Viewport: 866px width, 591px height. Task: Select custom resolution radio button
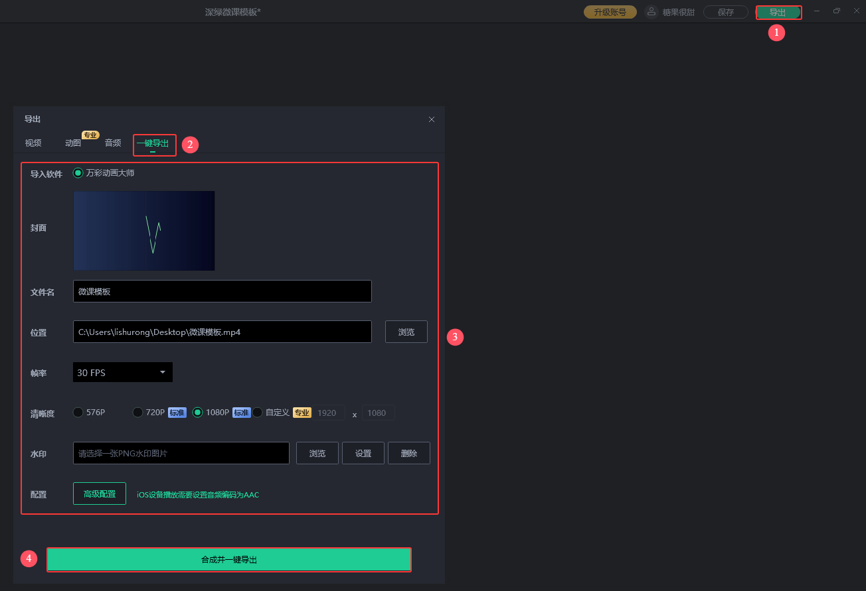pyautogui.click(x=258, y=413)
